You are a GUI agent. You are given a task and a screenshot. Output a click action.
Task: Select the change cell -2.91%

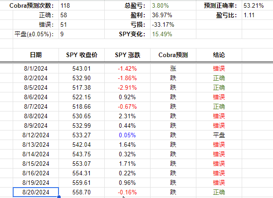pos(127,87)
